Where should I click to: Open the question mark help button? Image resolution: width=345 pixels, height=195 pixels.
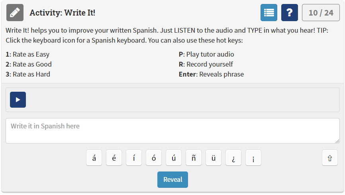click(290, 12)
